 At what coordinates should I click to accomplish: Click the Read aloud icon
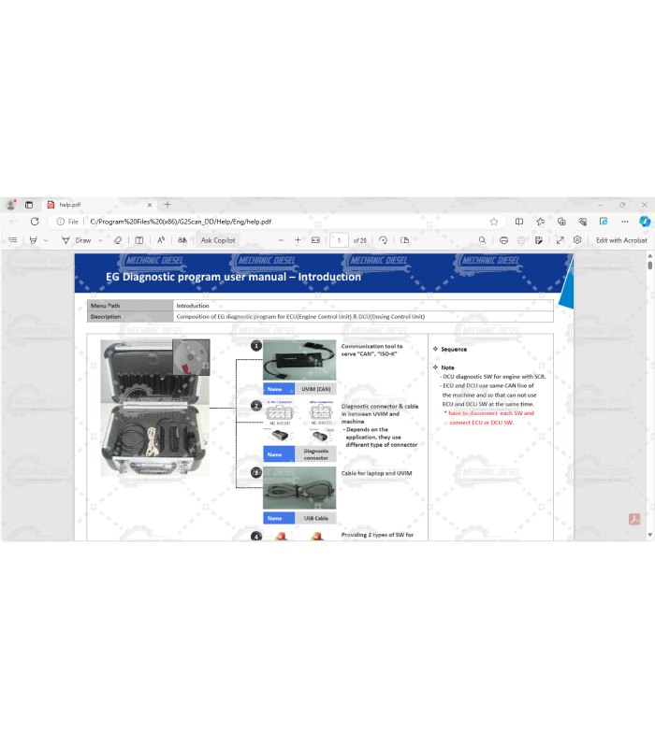(x=161, y=240)
